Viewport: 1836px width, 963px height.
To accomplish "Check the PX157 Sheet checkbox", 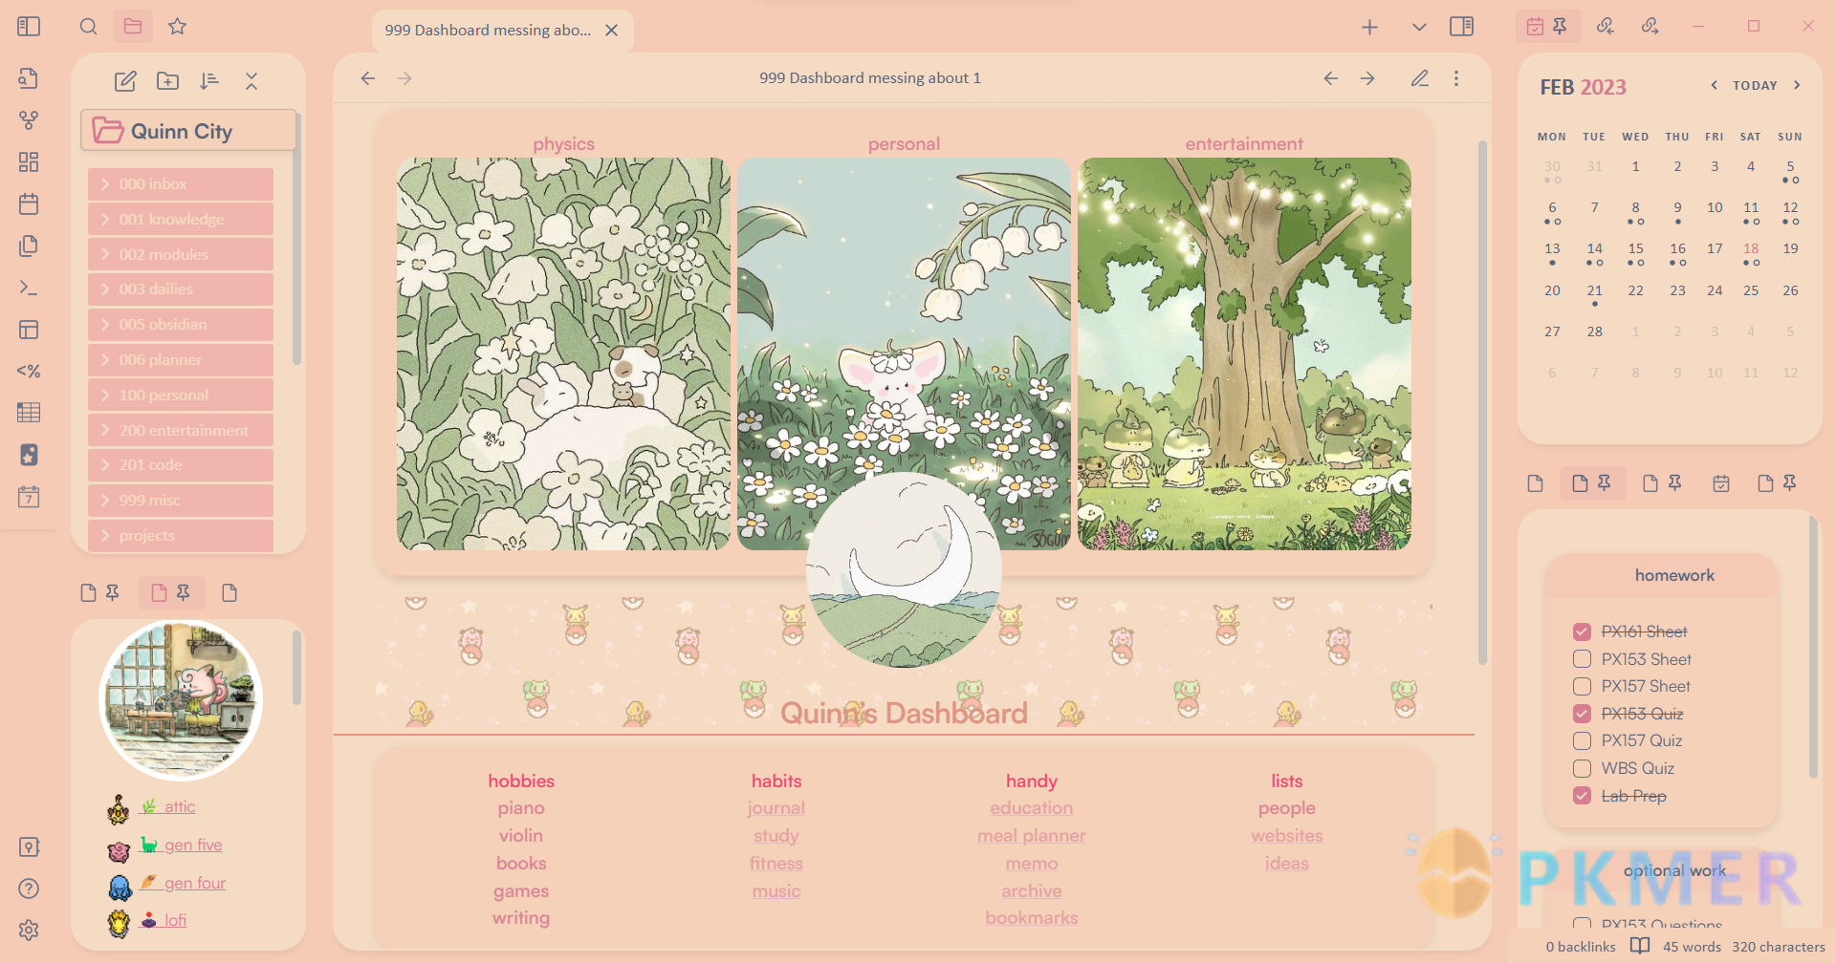I will [x=1582, y=686].
